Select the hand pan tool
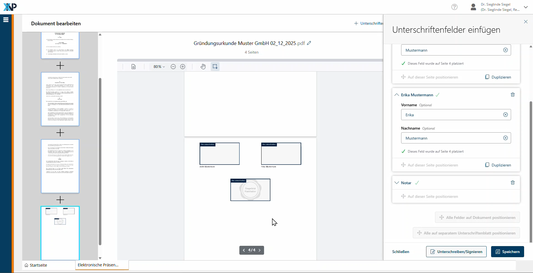The height and width of the screenshot is (273, 533). click(203, 67)
